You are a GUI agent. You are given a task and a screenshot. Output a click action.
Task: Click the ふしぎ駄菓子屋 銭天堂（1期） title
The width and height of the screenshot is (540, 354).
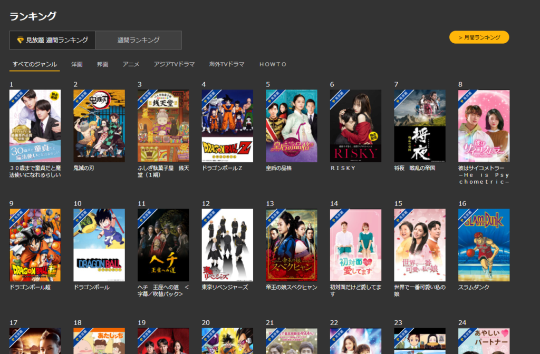click(x=163, y=171)
